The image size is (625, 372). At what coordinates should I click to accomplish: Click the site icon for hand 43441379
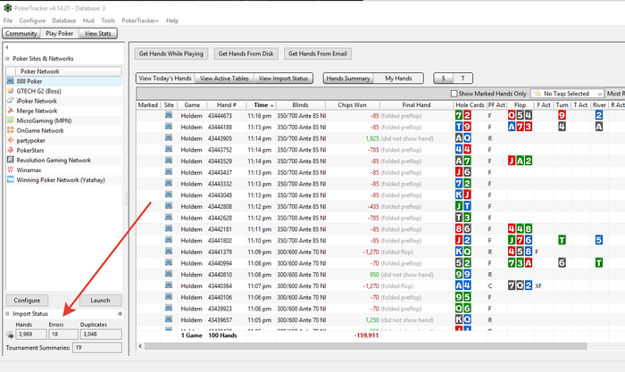(x=169, y=252)
